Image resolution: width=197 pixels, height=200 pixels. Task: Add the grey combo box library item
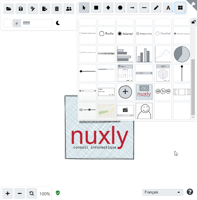click(x=144, y=73)
